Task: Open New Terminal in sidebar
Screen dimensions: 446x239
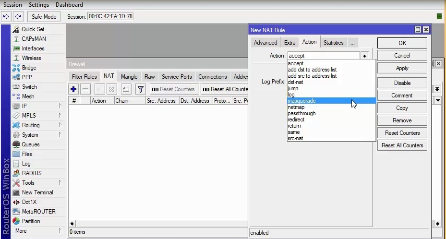Action: [37, 192]
